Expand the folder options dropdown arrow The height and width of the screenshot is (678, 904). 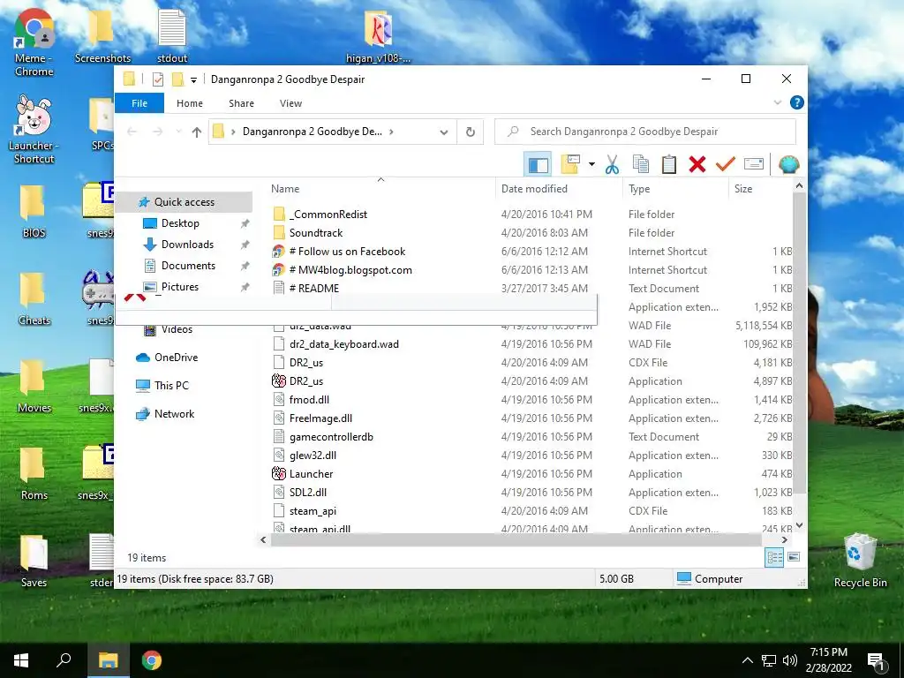591,164
